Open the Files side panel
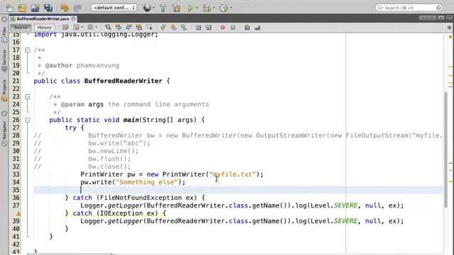Image resolution: width=454 pixels, height=255 pixels. click(x=4, y=35)
